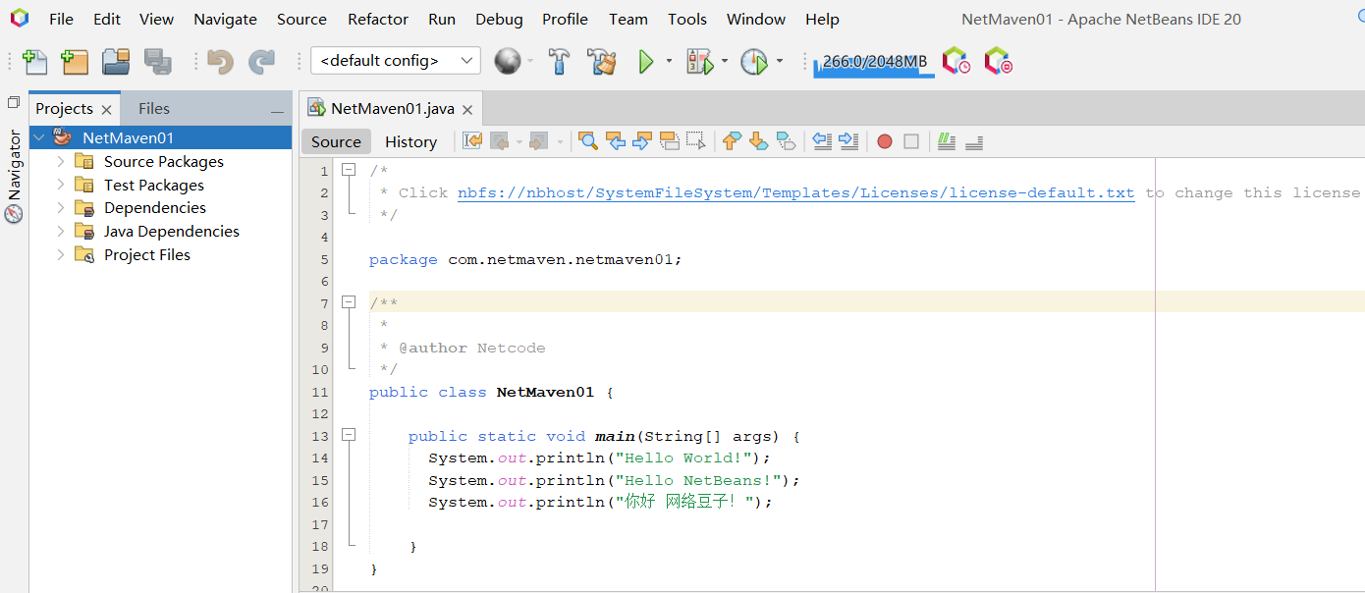1365x593 pixels.
Task: Switch editor to History view
Action: point(410,141)
